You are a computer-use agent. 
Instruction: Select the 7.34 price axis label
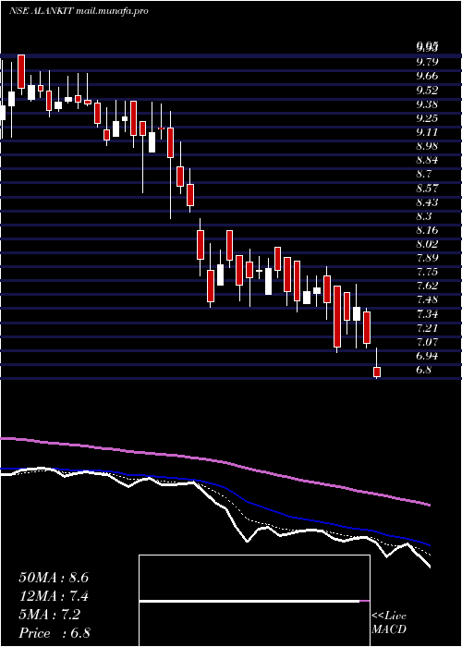pyautogui.click(x=427, y=315)
